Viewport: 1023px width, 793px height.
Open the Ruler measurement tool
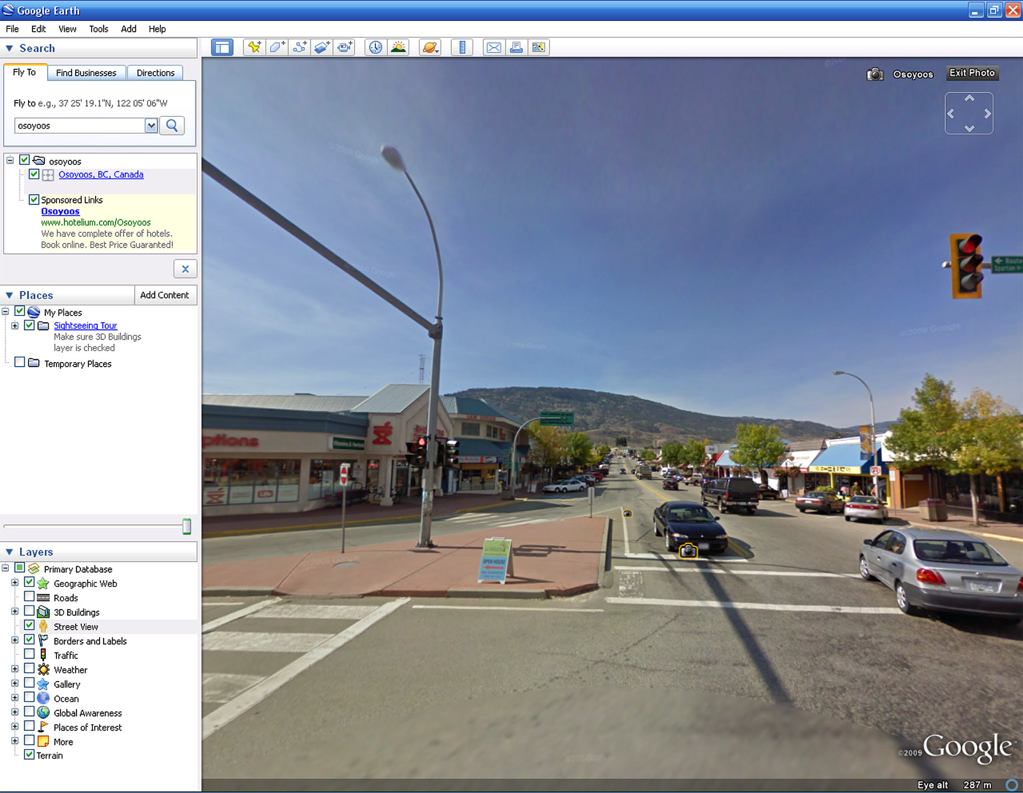(x=461, y=47)
